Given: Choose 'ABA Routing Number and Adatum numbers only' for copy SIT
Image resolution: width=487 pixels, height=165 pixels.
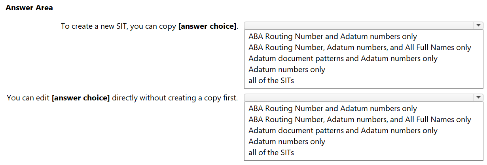Looking at the screenshot, I should (333, 37).
